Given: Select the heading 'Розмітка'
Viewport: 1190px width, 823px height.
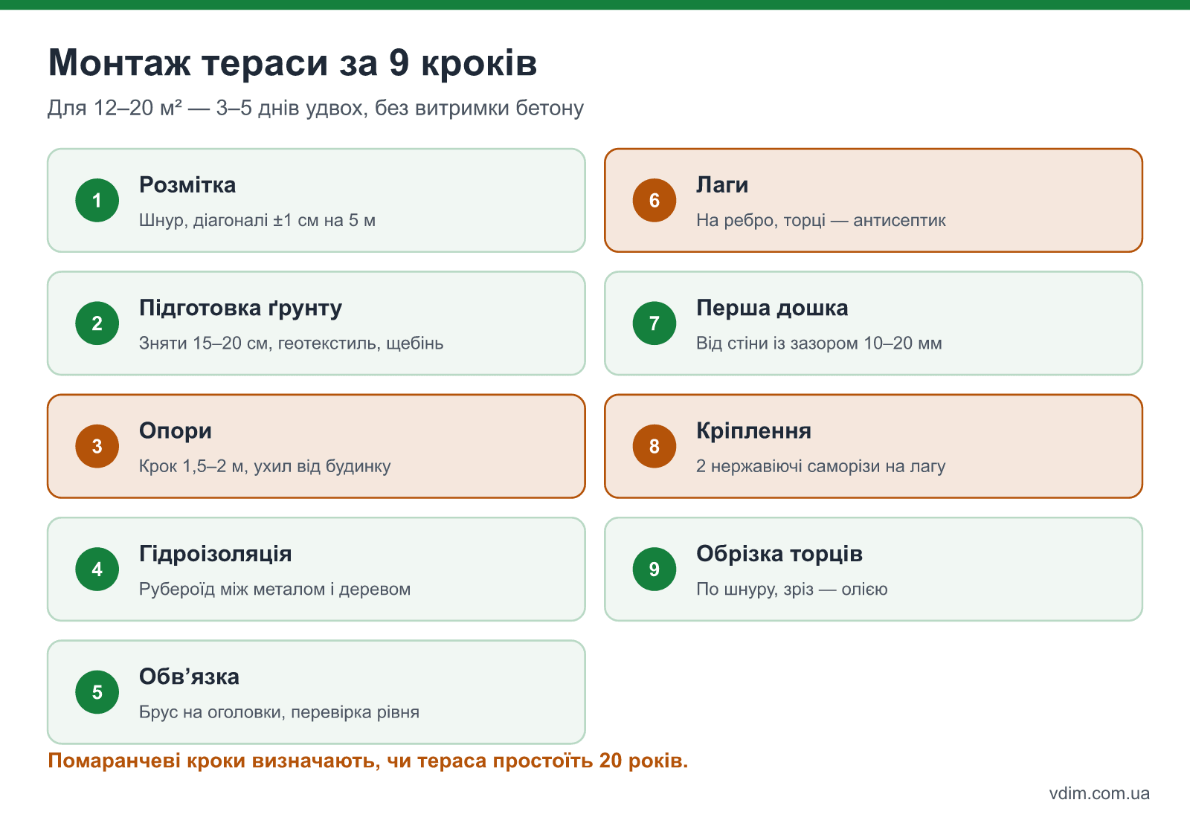Looking at the screenshot, I should tap(187, 185).
